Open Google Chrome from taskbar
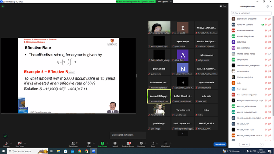Screen dimensions: 274x154 pyautogui.click(x=80, y=151)
